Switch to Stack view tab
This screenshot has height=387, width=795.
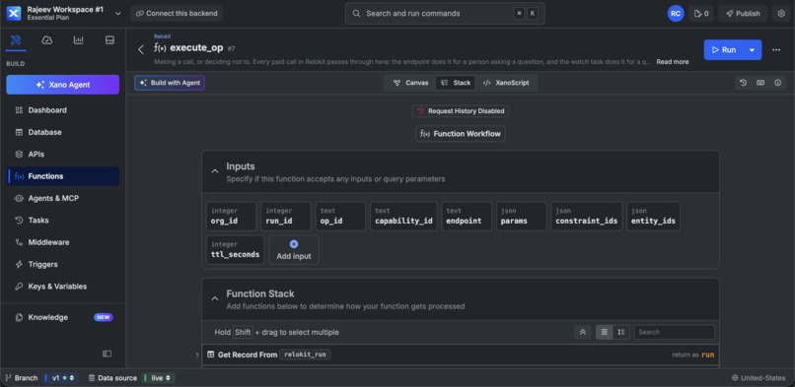(456, 83)
